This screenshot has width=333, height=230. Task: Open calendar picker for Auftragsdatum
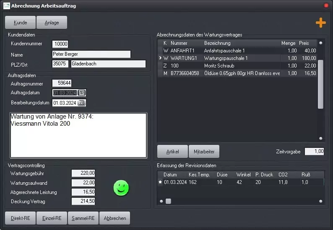82,93
